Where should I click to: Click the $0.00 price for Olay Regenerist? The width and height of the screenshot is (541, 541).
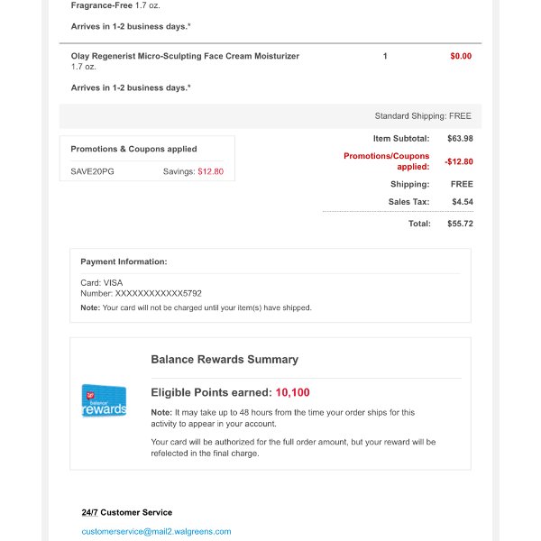pos(461,56)
